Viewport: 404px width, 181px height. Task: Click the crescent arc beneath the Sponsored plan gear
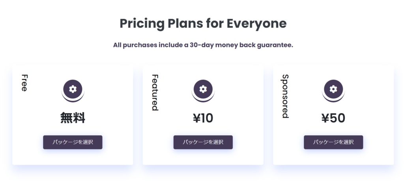(333, 100)
